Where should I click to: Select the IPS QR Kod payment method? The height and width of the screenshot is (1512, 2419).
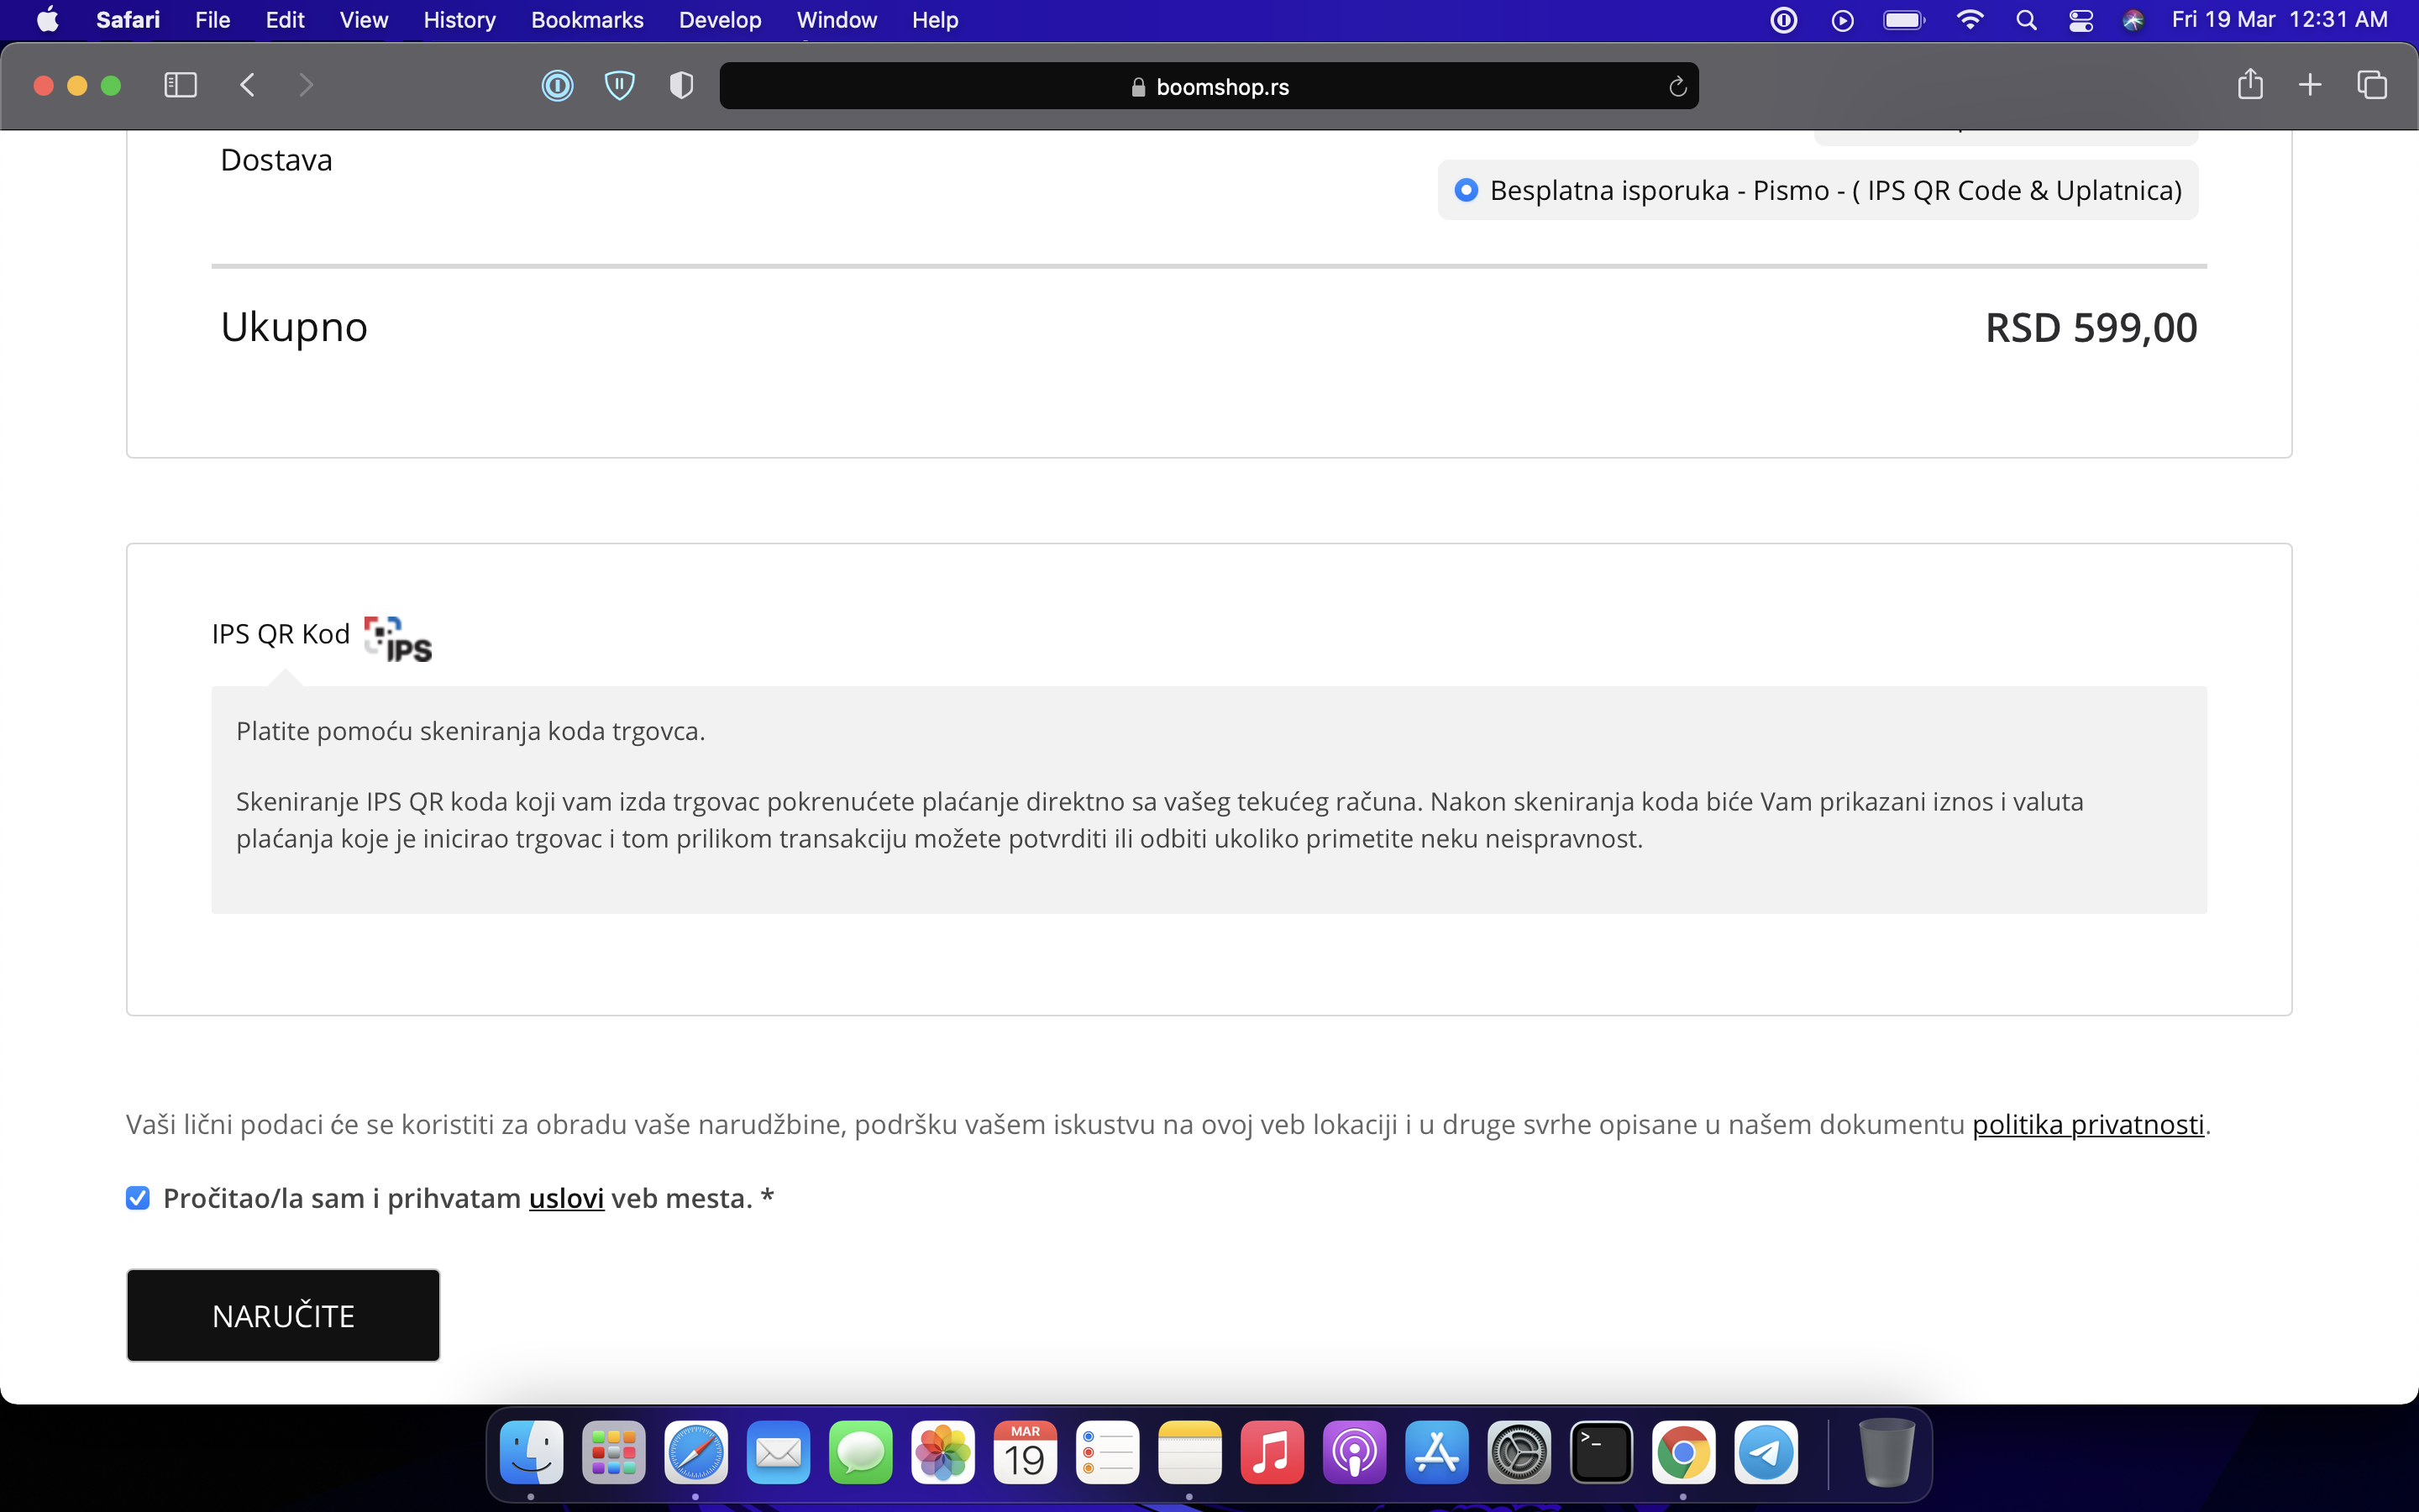point(281,634)
